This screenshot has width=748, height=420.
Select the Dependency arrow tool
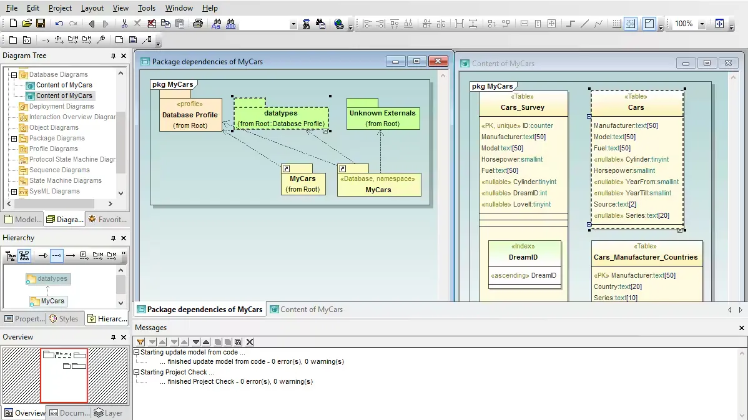pos(45,40)
